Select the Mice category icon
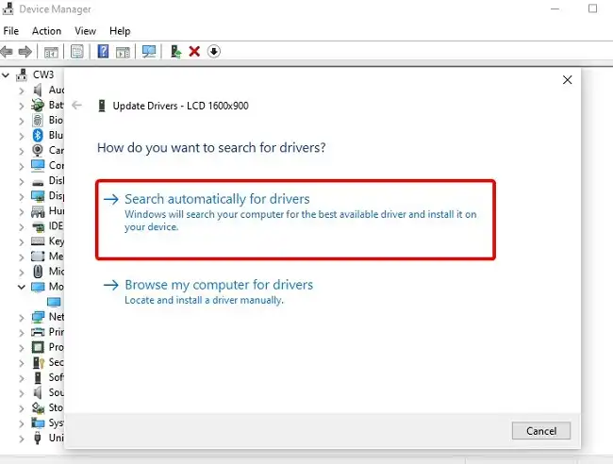This screenshot has height=464, width=613. click(x=38, y=272)
